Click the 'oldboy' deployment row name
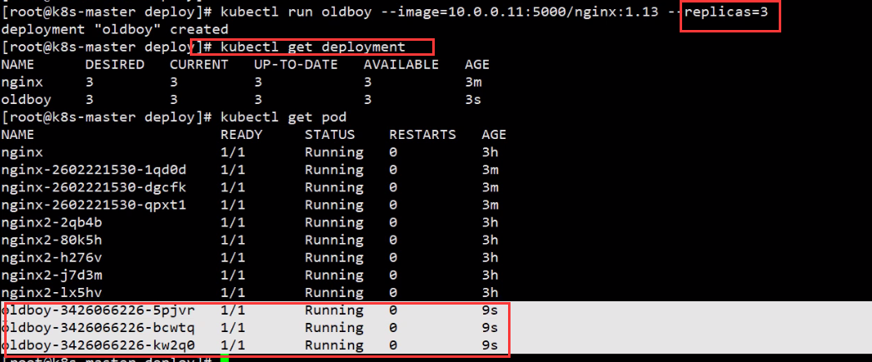872x362 pixels. pos(26,100)
